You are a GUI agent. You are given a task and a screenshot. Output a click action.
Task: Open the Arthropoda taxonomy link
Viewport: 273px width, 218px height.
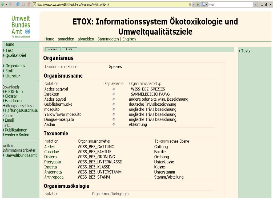tap(54, 177)
